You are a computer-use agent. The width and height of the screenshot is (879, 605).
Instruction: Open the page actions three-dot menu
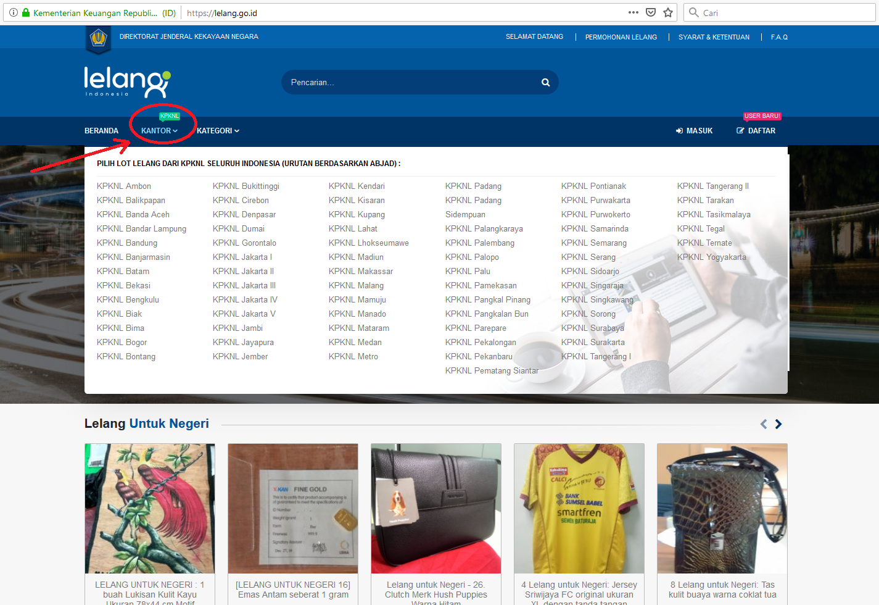[x=633, y=12]
